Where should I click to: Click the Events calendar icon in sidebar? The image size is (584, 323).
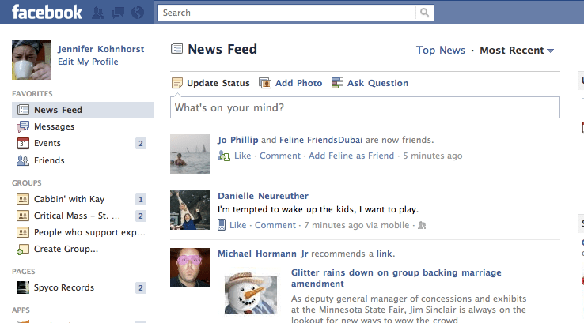[23, 143]
